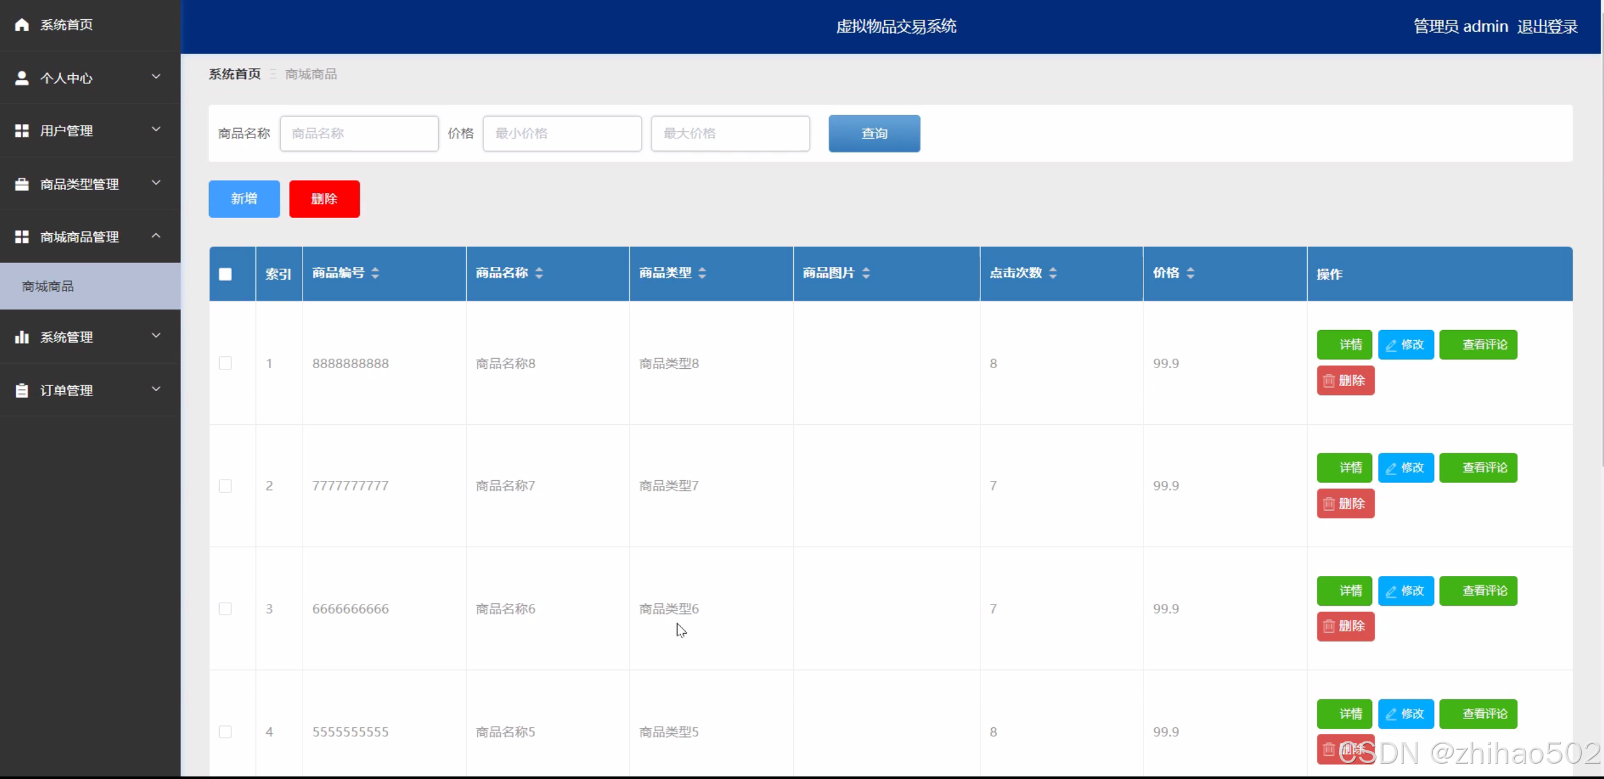Open 查看评论 for row 5555555555
1604x779 pixels.
pyautogui.click(x=1478, y=714)
